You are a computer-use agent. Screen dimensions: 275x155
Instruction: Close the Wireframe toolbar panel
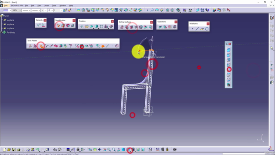tap(208, 24)
